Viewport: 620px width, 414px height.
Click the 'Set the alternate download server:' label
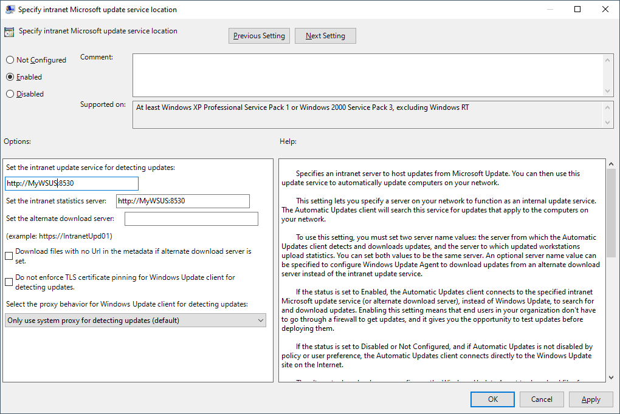click(60, 219)
